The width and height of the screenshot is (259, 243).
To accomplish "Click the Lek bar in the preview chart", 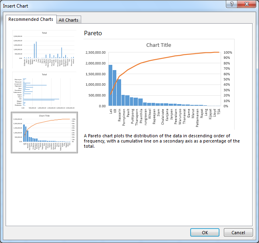I will [x=110, y=85].
